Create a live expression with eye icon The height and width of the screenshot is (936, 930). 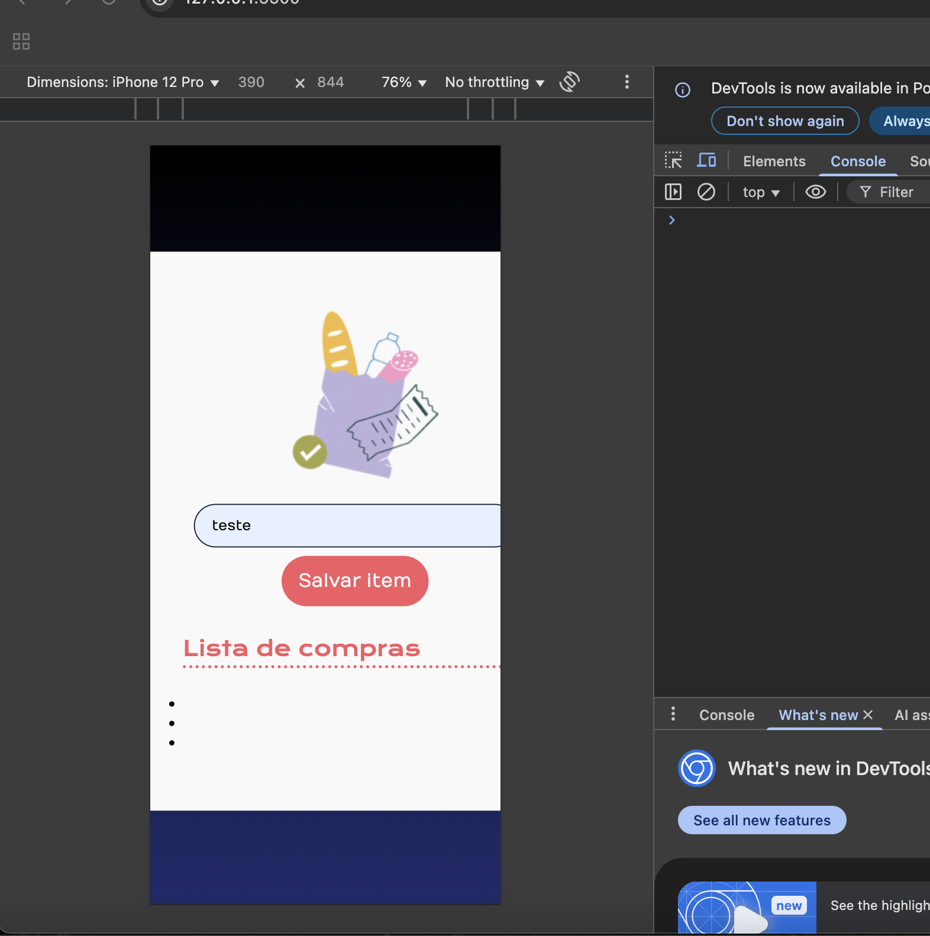pyautogui.click(x=816, y=192)
